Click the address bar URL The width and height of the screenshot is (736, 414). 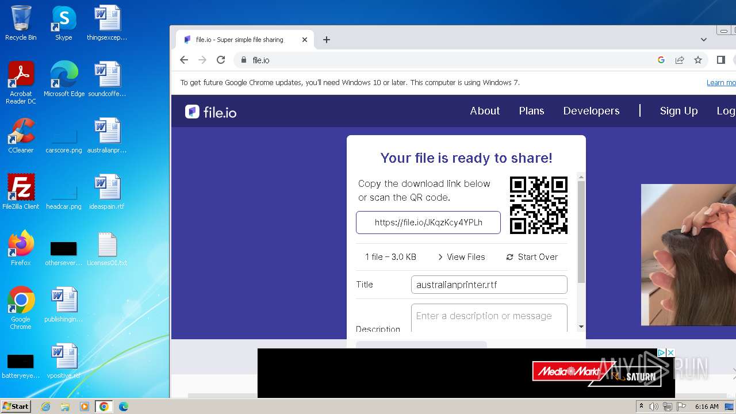(261, 60)
